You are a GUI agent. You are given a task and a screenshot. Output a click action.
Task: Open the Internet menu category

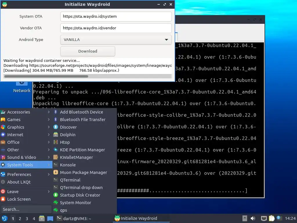26,135
